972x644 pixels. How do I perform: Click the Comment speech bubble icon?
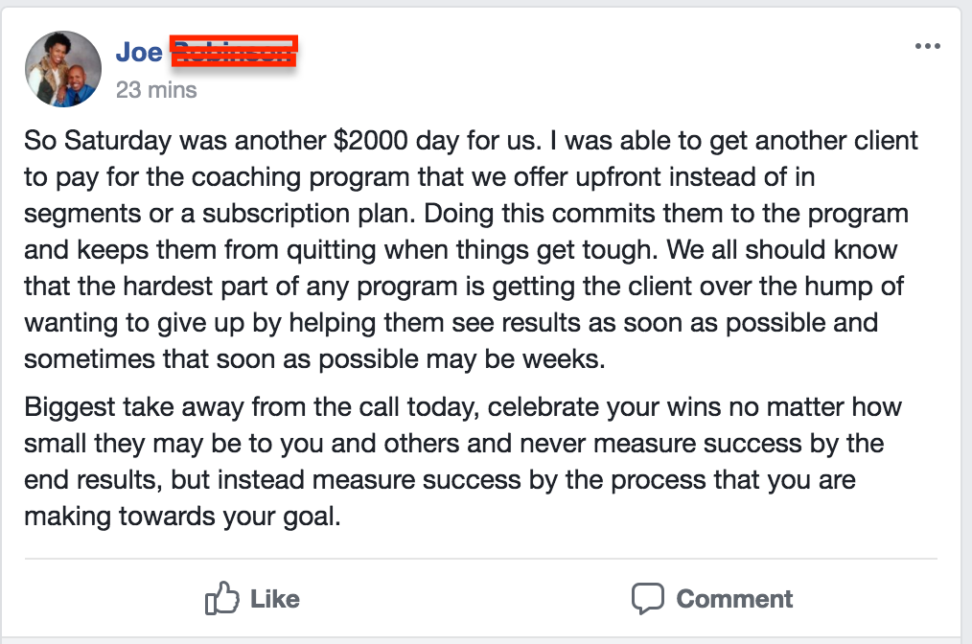coord(648,598)
